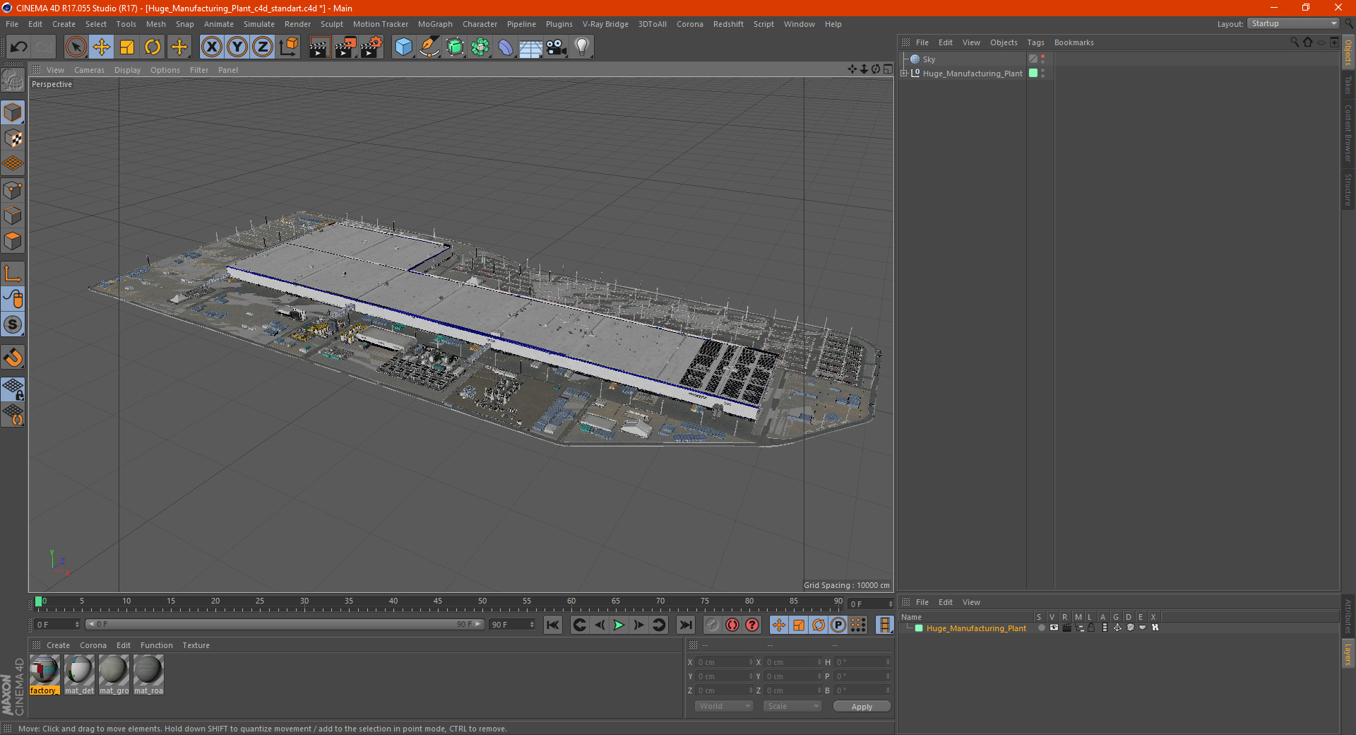Viewport: 1356px width, 735px height.
Task: Add a Cube primitive object
Action: pos(403,47)
